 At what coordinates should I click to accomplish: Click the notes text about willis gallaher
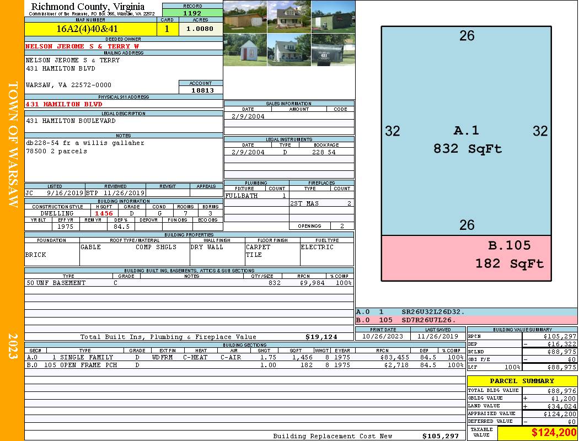(85, 143)
